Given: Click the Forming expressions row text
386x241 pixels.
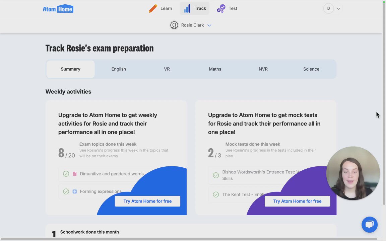Looking at the screenshot, I should pos(101,191).
